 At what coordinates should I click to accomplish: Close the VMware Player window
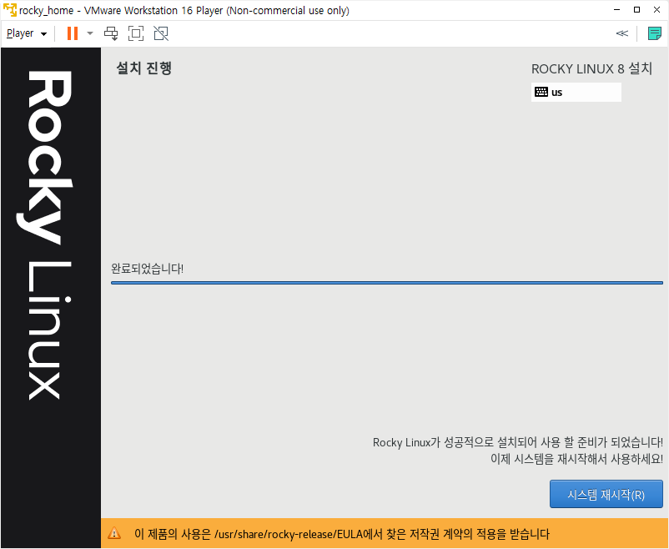(x=656, y=10)
